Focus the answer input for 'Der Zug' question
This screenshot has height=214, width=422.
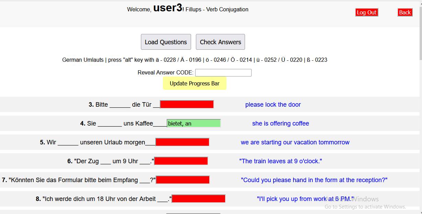pyautogui.click(x=181, y=161)
